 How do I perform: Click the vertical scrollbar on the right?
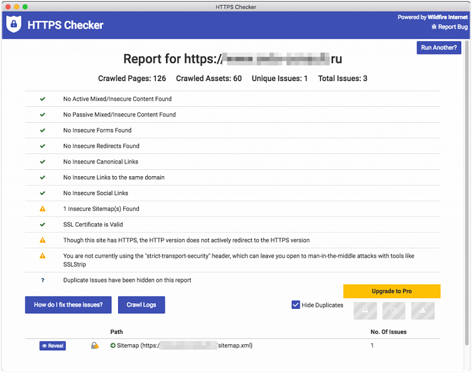tap(467, 193)
